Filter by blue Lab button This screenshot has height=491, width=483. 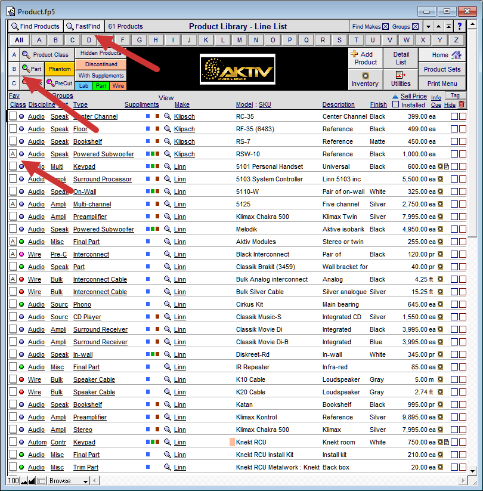(83, 86)
